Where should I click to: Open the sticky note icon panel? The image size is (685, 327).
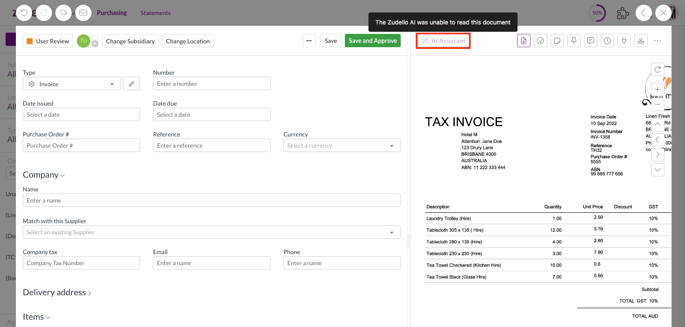(x=557, y=41)
